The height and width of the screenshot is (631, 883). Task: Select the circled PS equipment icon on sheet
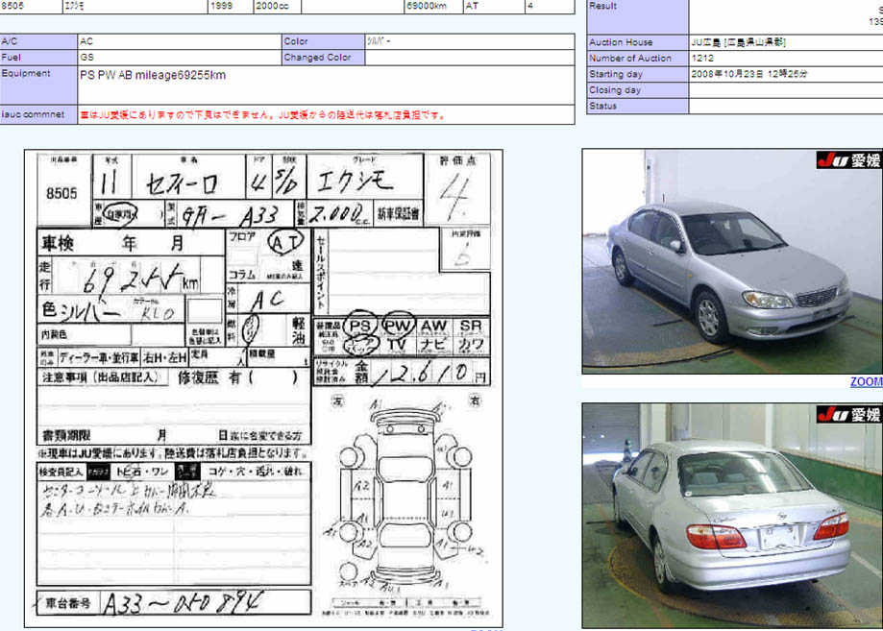coord(359,327)
